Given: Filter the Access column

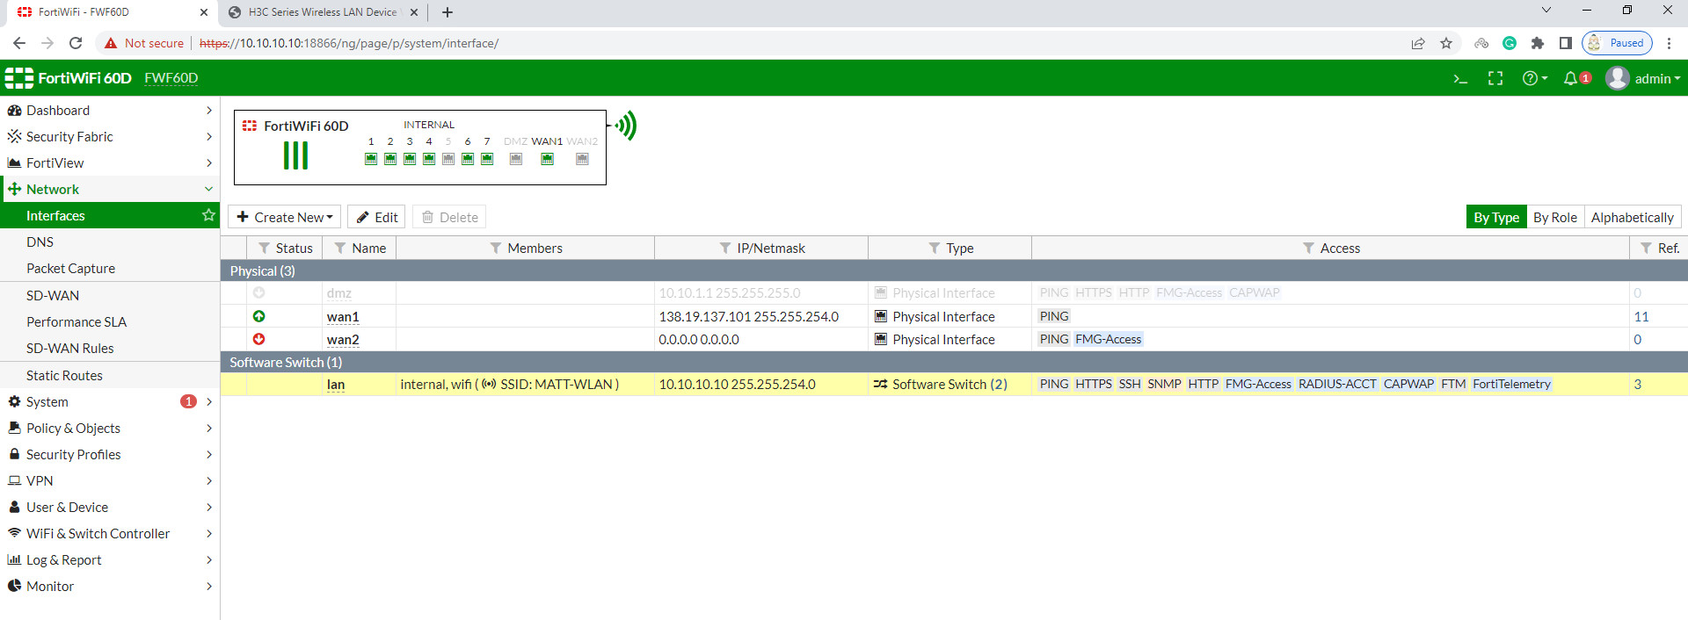Looking at the screenshot, I should 1308,249.
